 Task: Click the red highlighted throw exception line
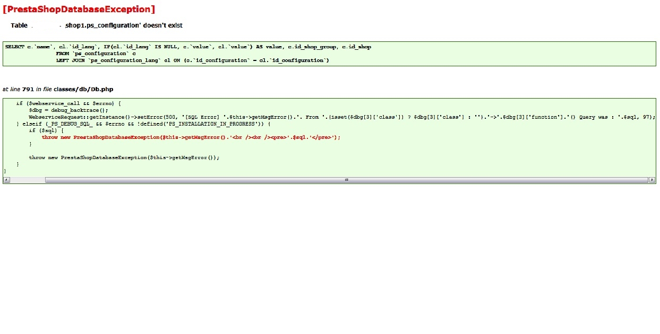tap(191, 137)
